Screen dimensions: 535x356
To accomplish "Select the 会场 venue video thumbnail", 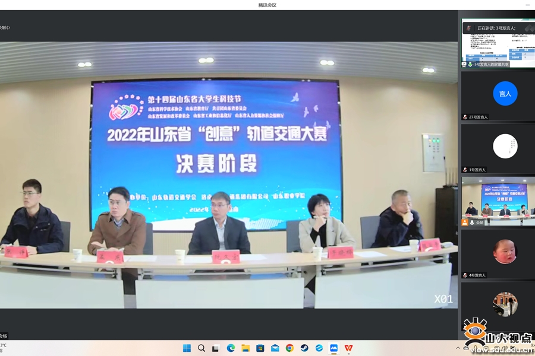I will tap(498, 199).
